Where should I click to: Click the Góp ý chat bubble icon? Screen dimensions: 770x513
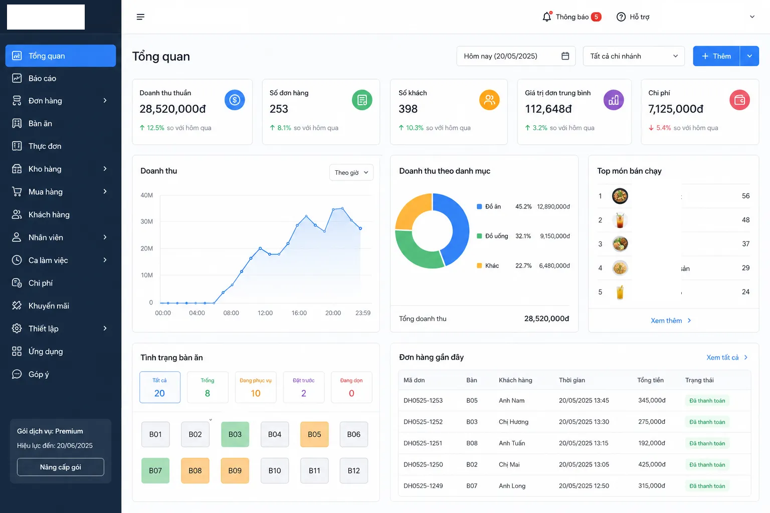click(x=17, y=374)
